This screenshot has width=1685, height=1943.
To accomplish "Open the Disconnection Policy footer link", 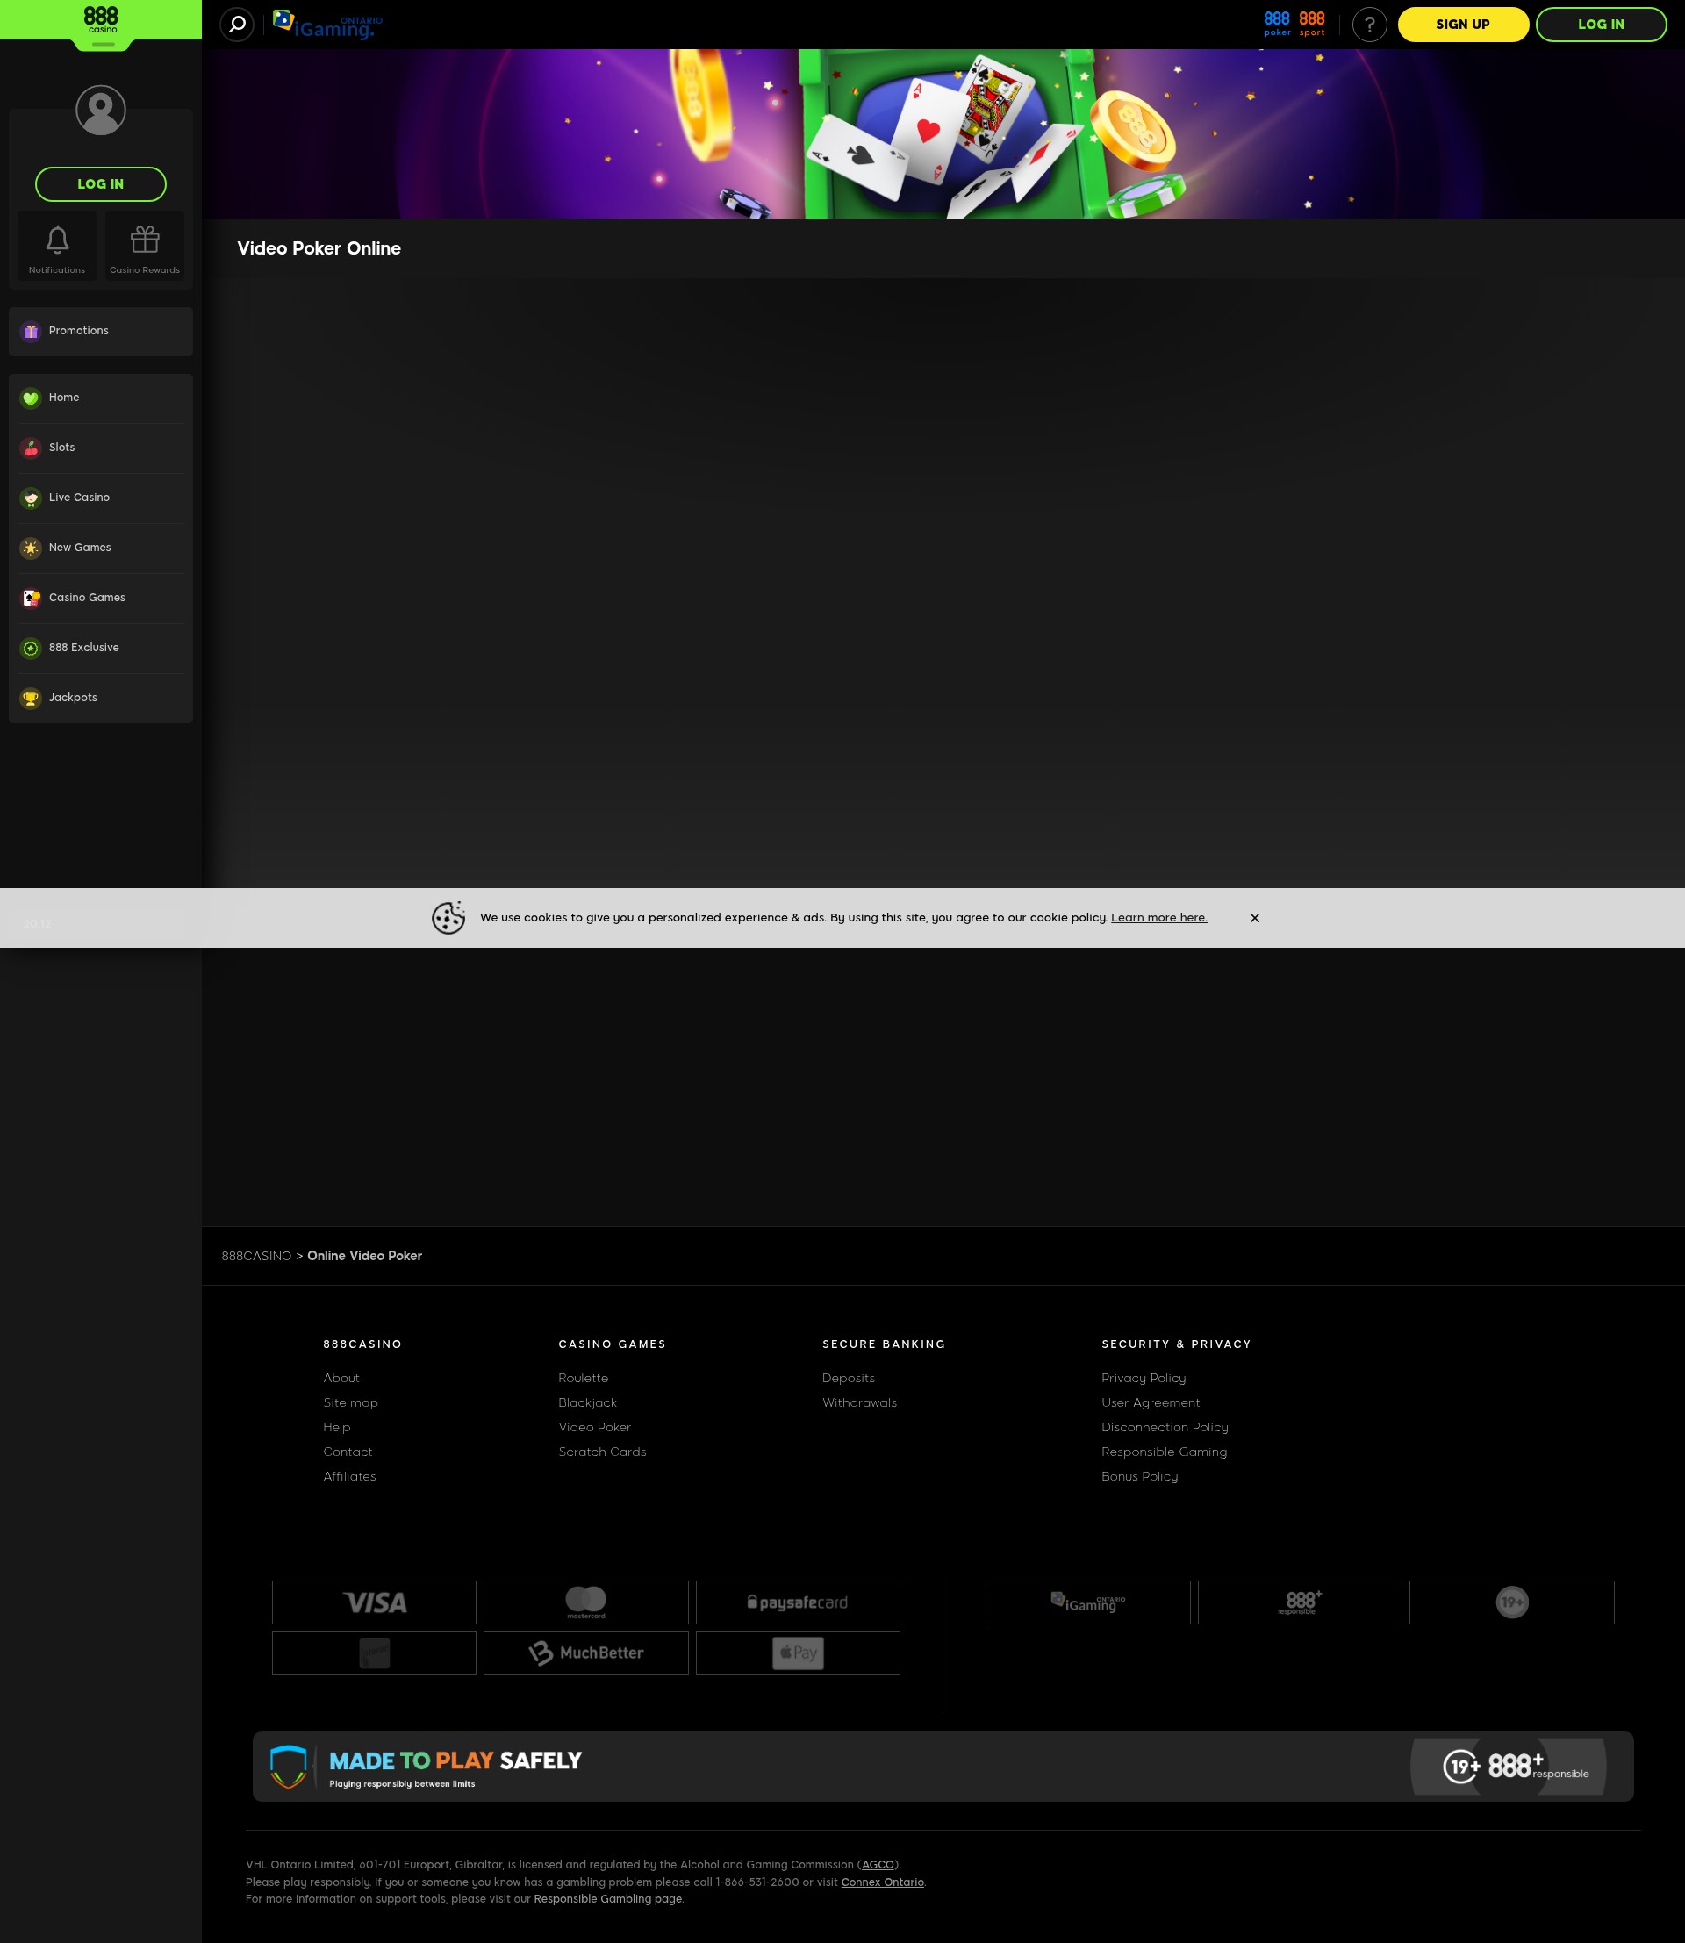I will point(1165,1427).
